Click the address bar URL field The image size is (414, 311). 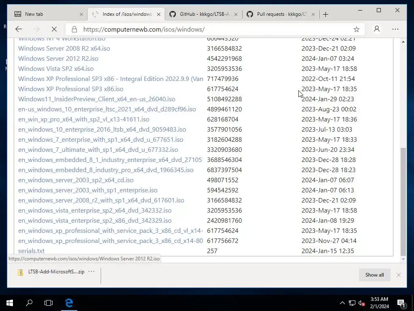[x=215, y=29]
